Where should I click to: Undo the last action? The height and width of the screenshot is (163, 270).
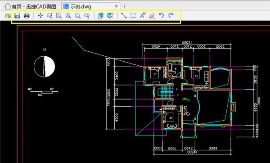(162, 15)
